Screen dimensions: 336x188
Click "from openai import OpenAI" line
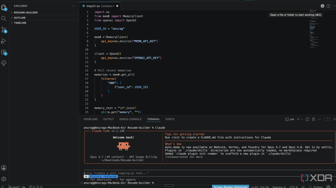point(115,21)
